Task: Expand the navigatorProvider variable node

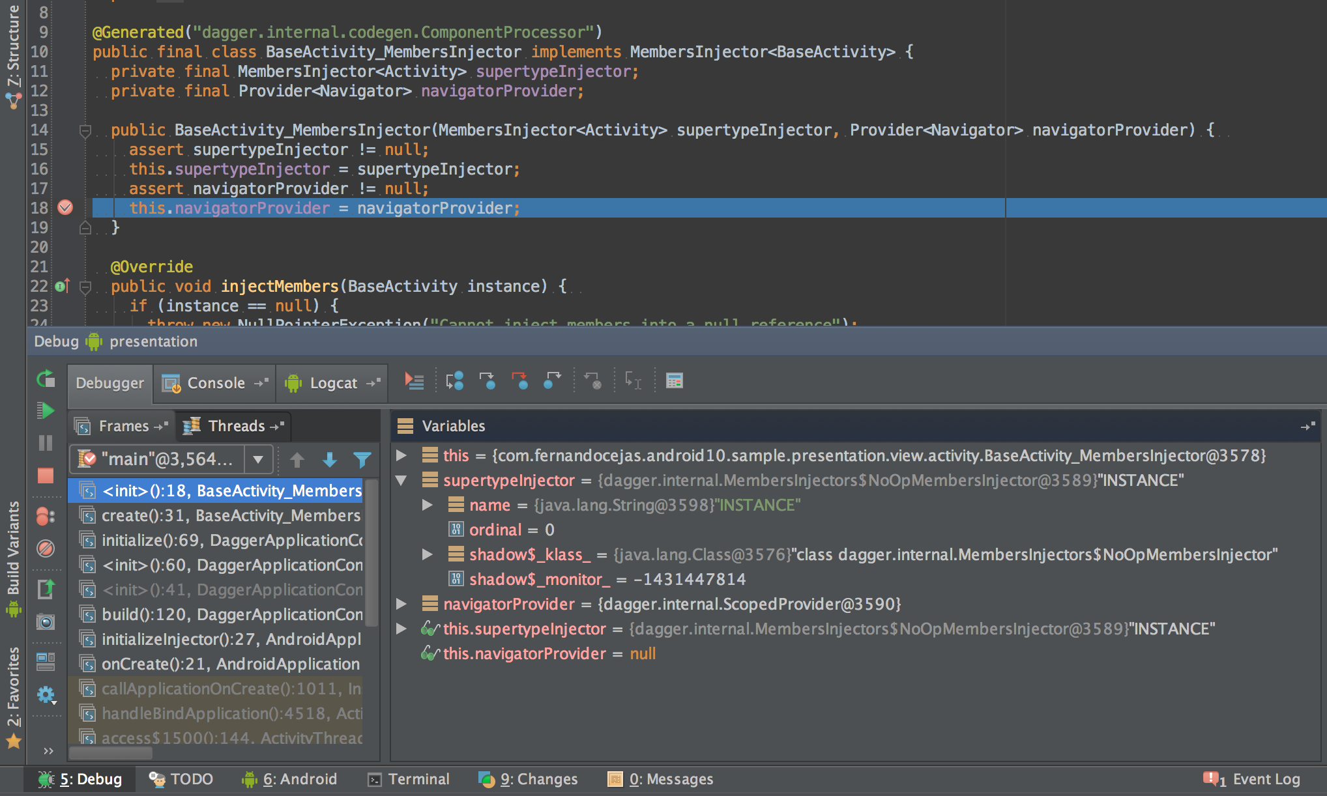Action: pyautogui.click(x=402, y=604)
